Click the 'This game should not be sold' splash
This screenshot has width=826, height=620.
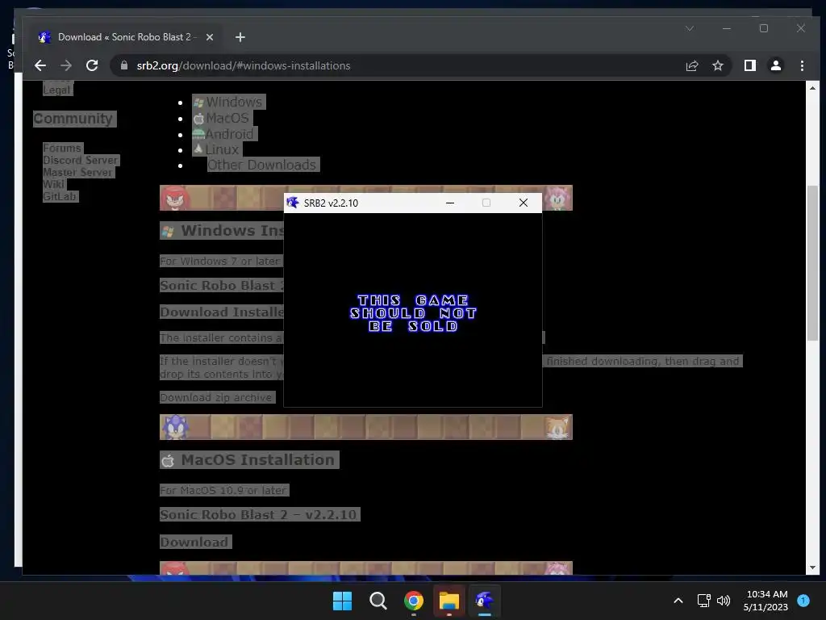click(413, 313)
